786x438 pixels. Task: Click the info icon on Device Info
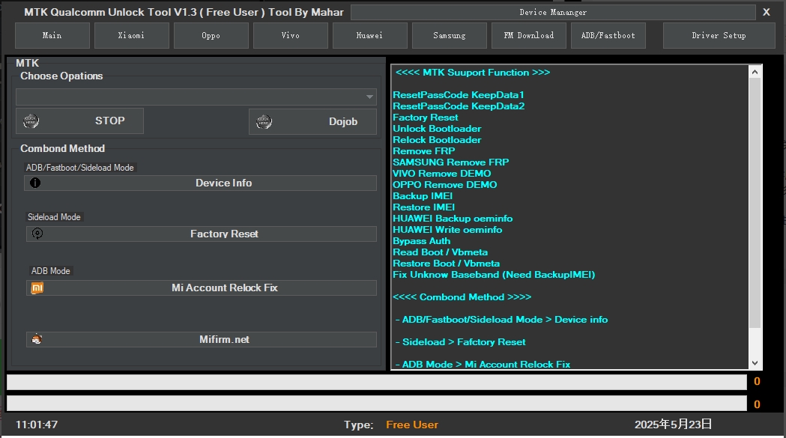click(x=35, y=183)
